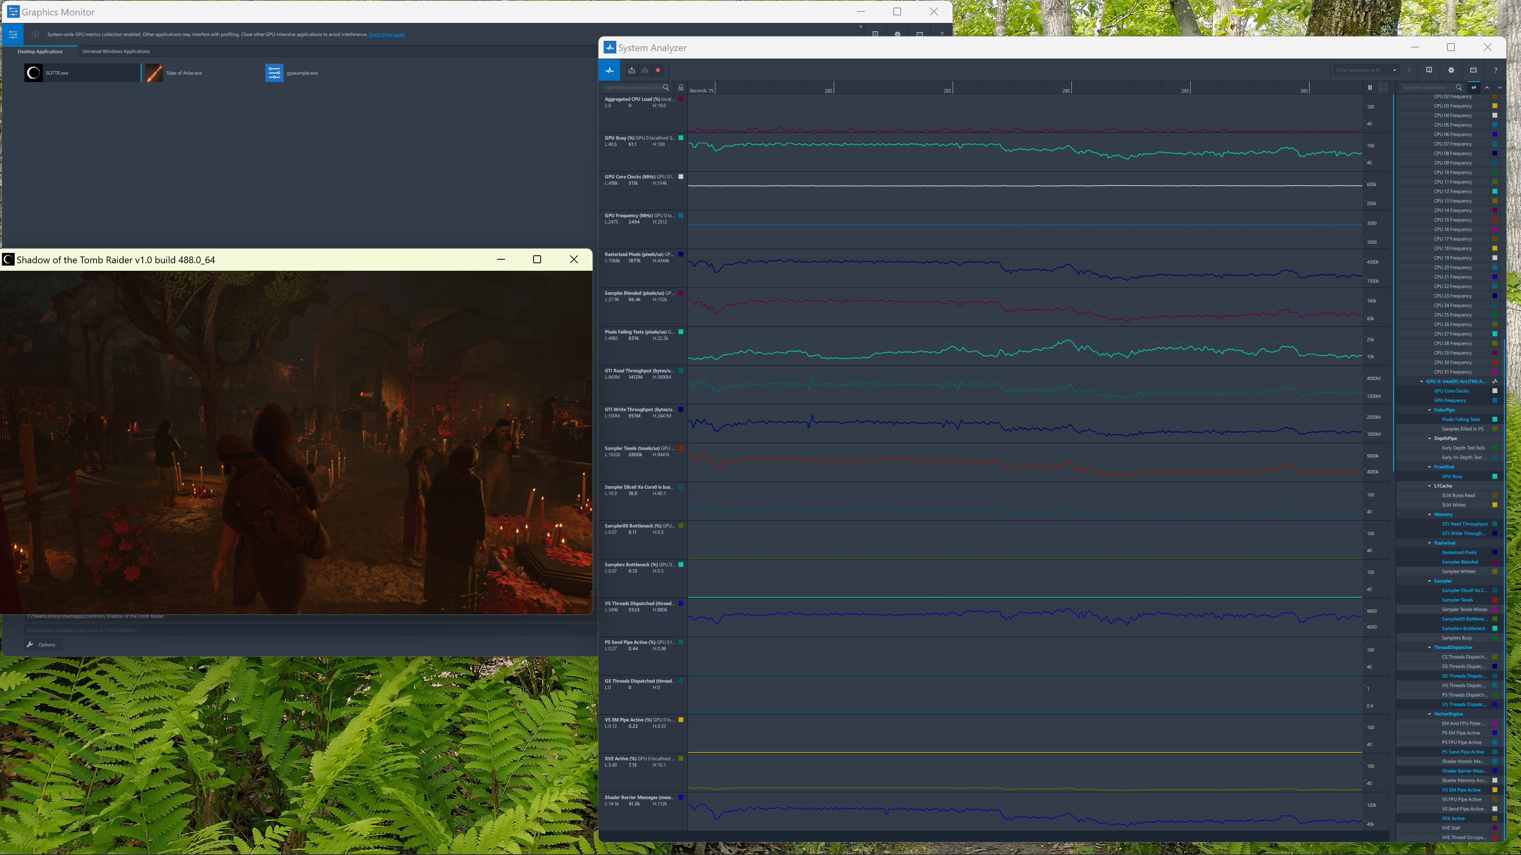Select Sampler Texels Misses metric
Screen dimensions: 1521x855
coord(1464,610)
